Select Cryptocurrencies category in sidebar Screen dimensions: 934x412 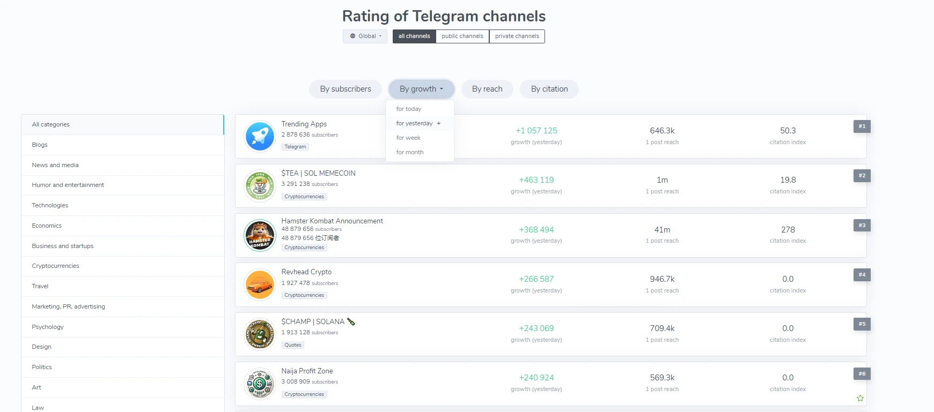56,266
